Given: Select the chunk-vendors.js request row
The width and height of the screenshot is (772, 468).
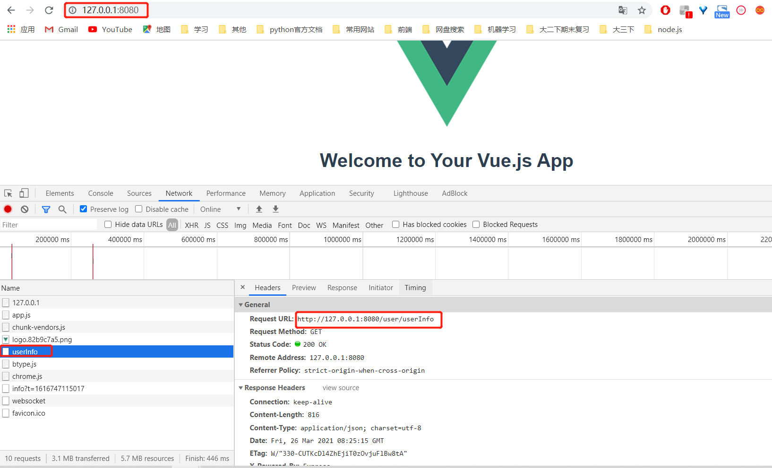Looking at the screenshot, I should pos(117,327).
